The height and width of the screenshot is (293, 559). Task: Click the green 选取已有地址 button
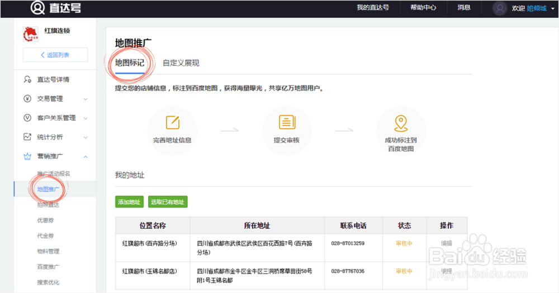[168, 202]
